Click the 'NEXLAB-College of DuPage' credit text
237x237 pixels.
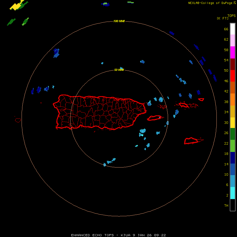[x=211, y=3]
